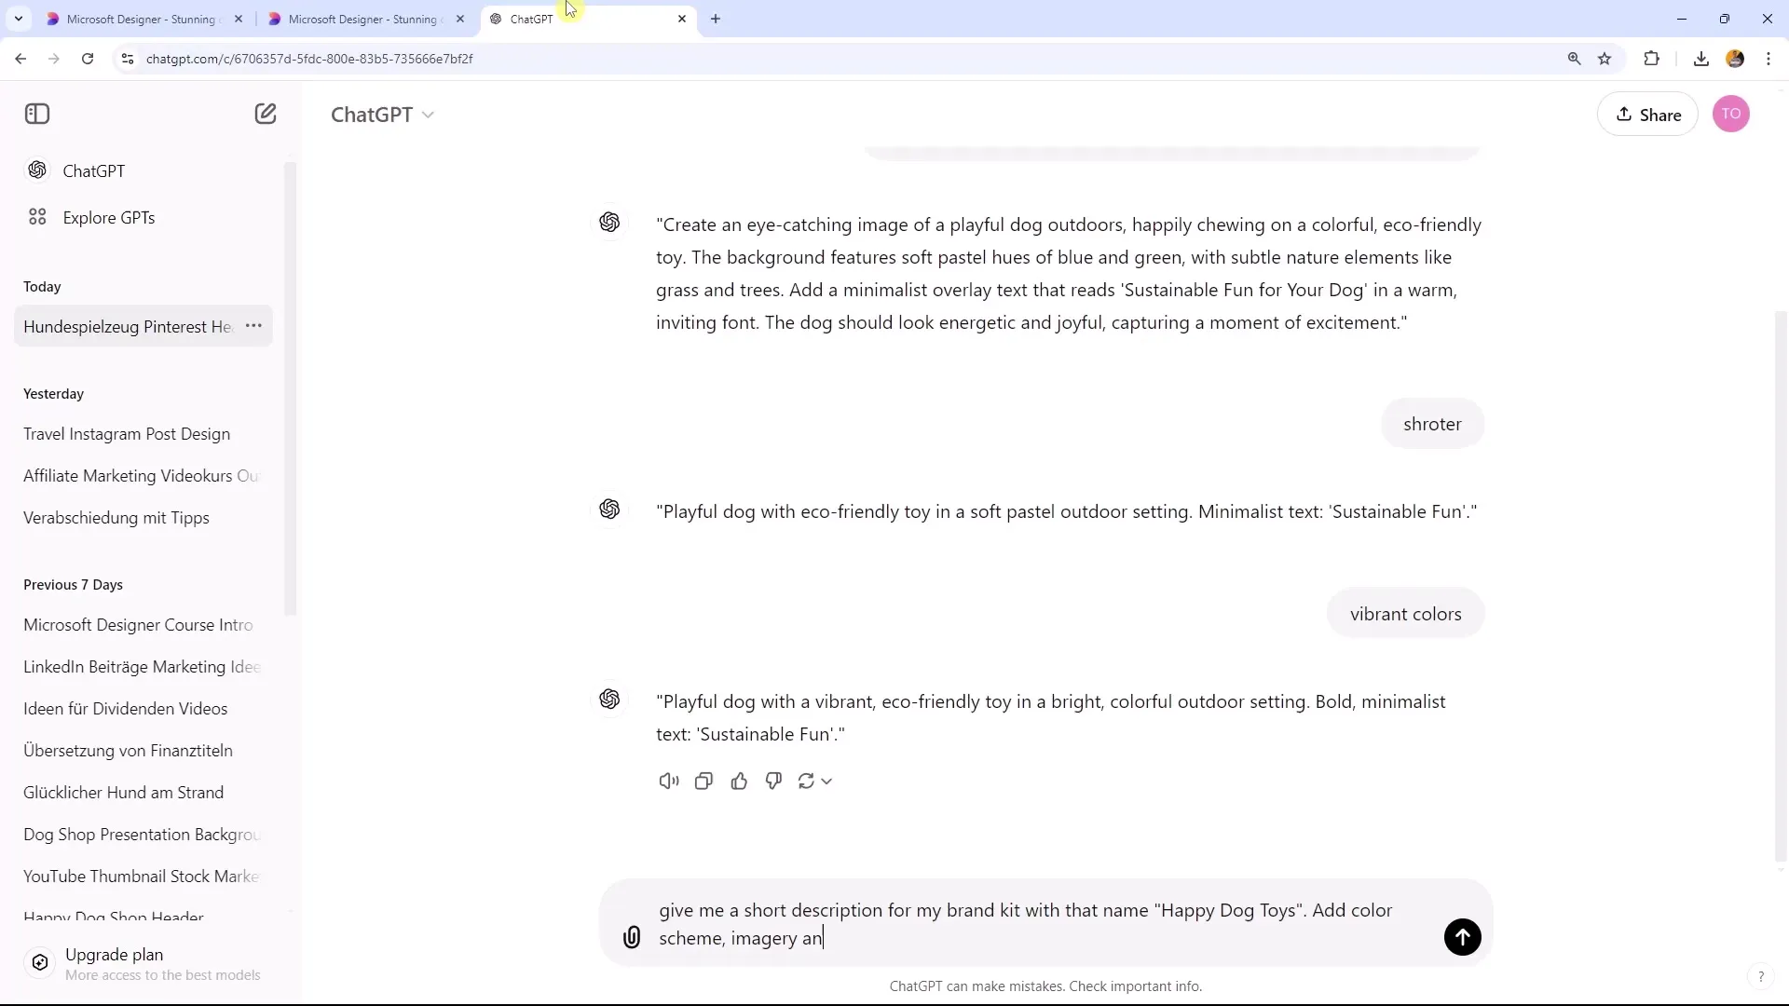Select the ChatGPT tab in browser
This screenshot has height=1006, width=1789.
coord(587,19)
